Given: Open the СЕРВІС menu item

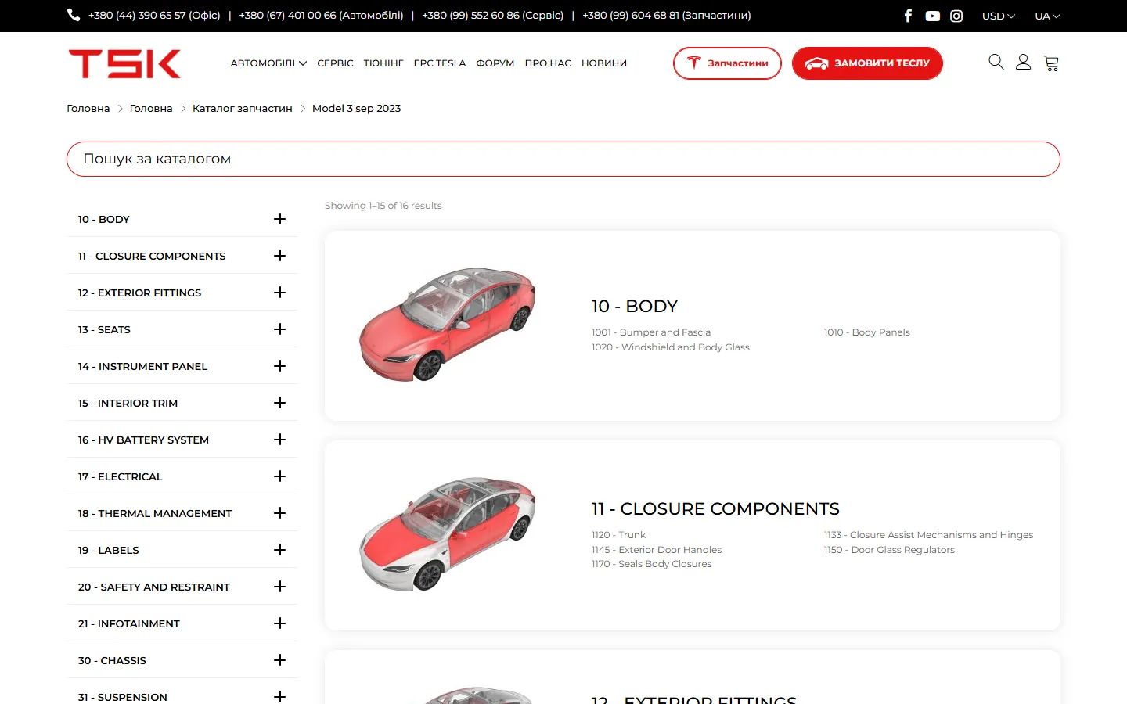Looking at the screenshot, I should point(335,63).
